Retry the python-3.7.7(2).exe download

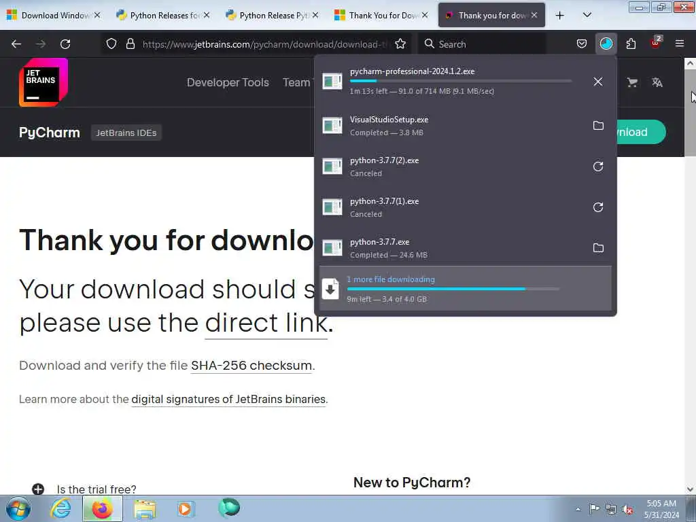pyautogui.click(x=598, y=167)
